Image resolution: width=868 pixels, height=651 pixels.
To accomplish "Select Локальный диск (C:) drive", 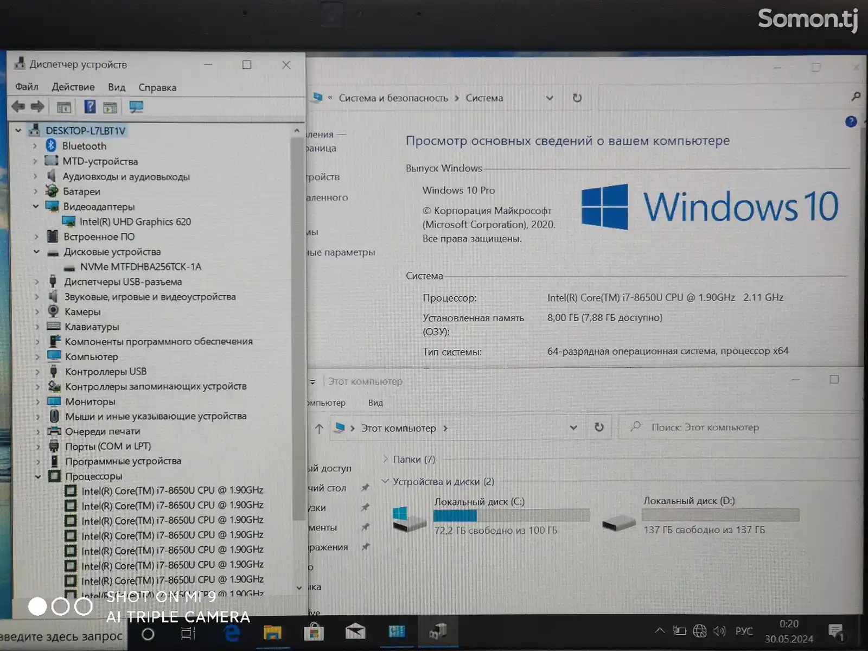I will 490,515.
